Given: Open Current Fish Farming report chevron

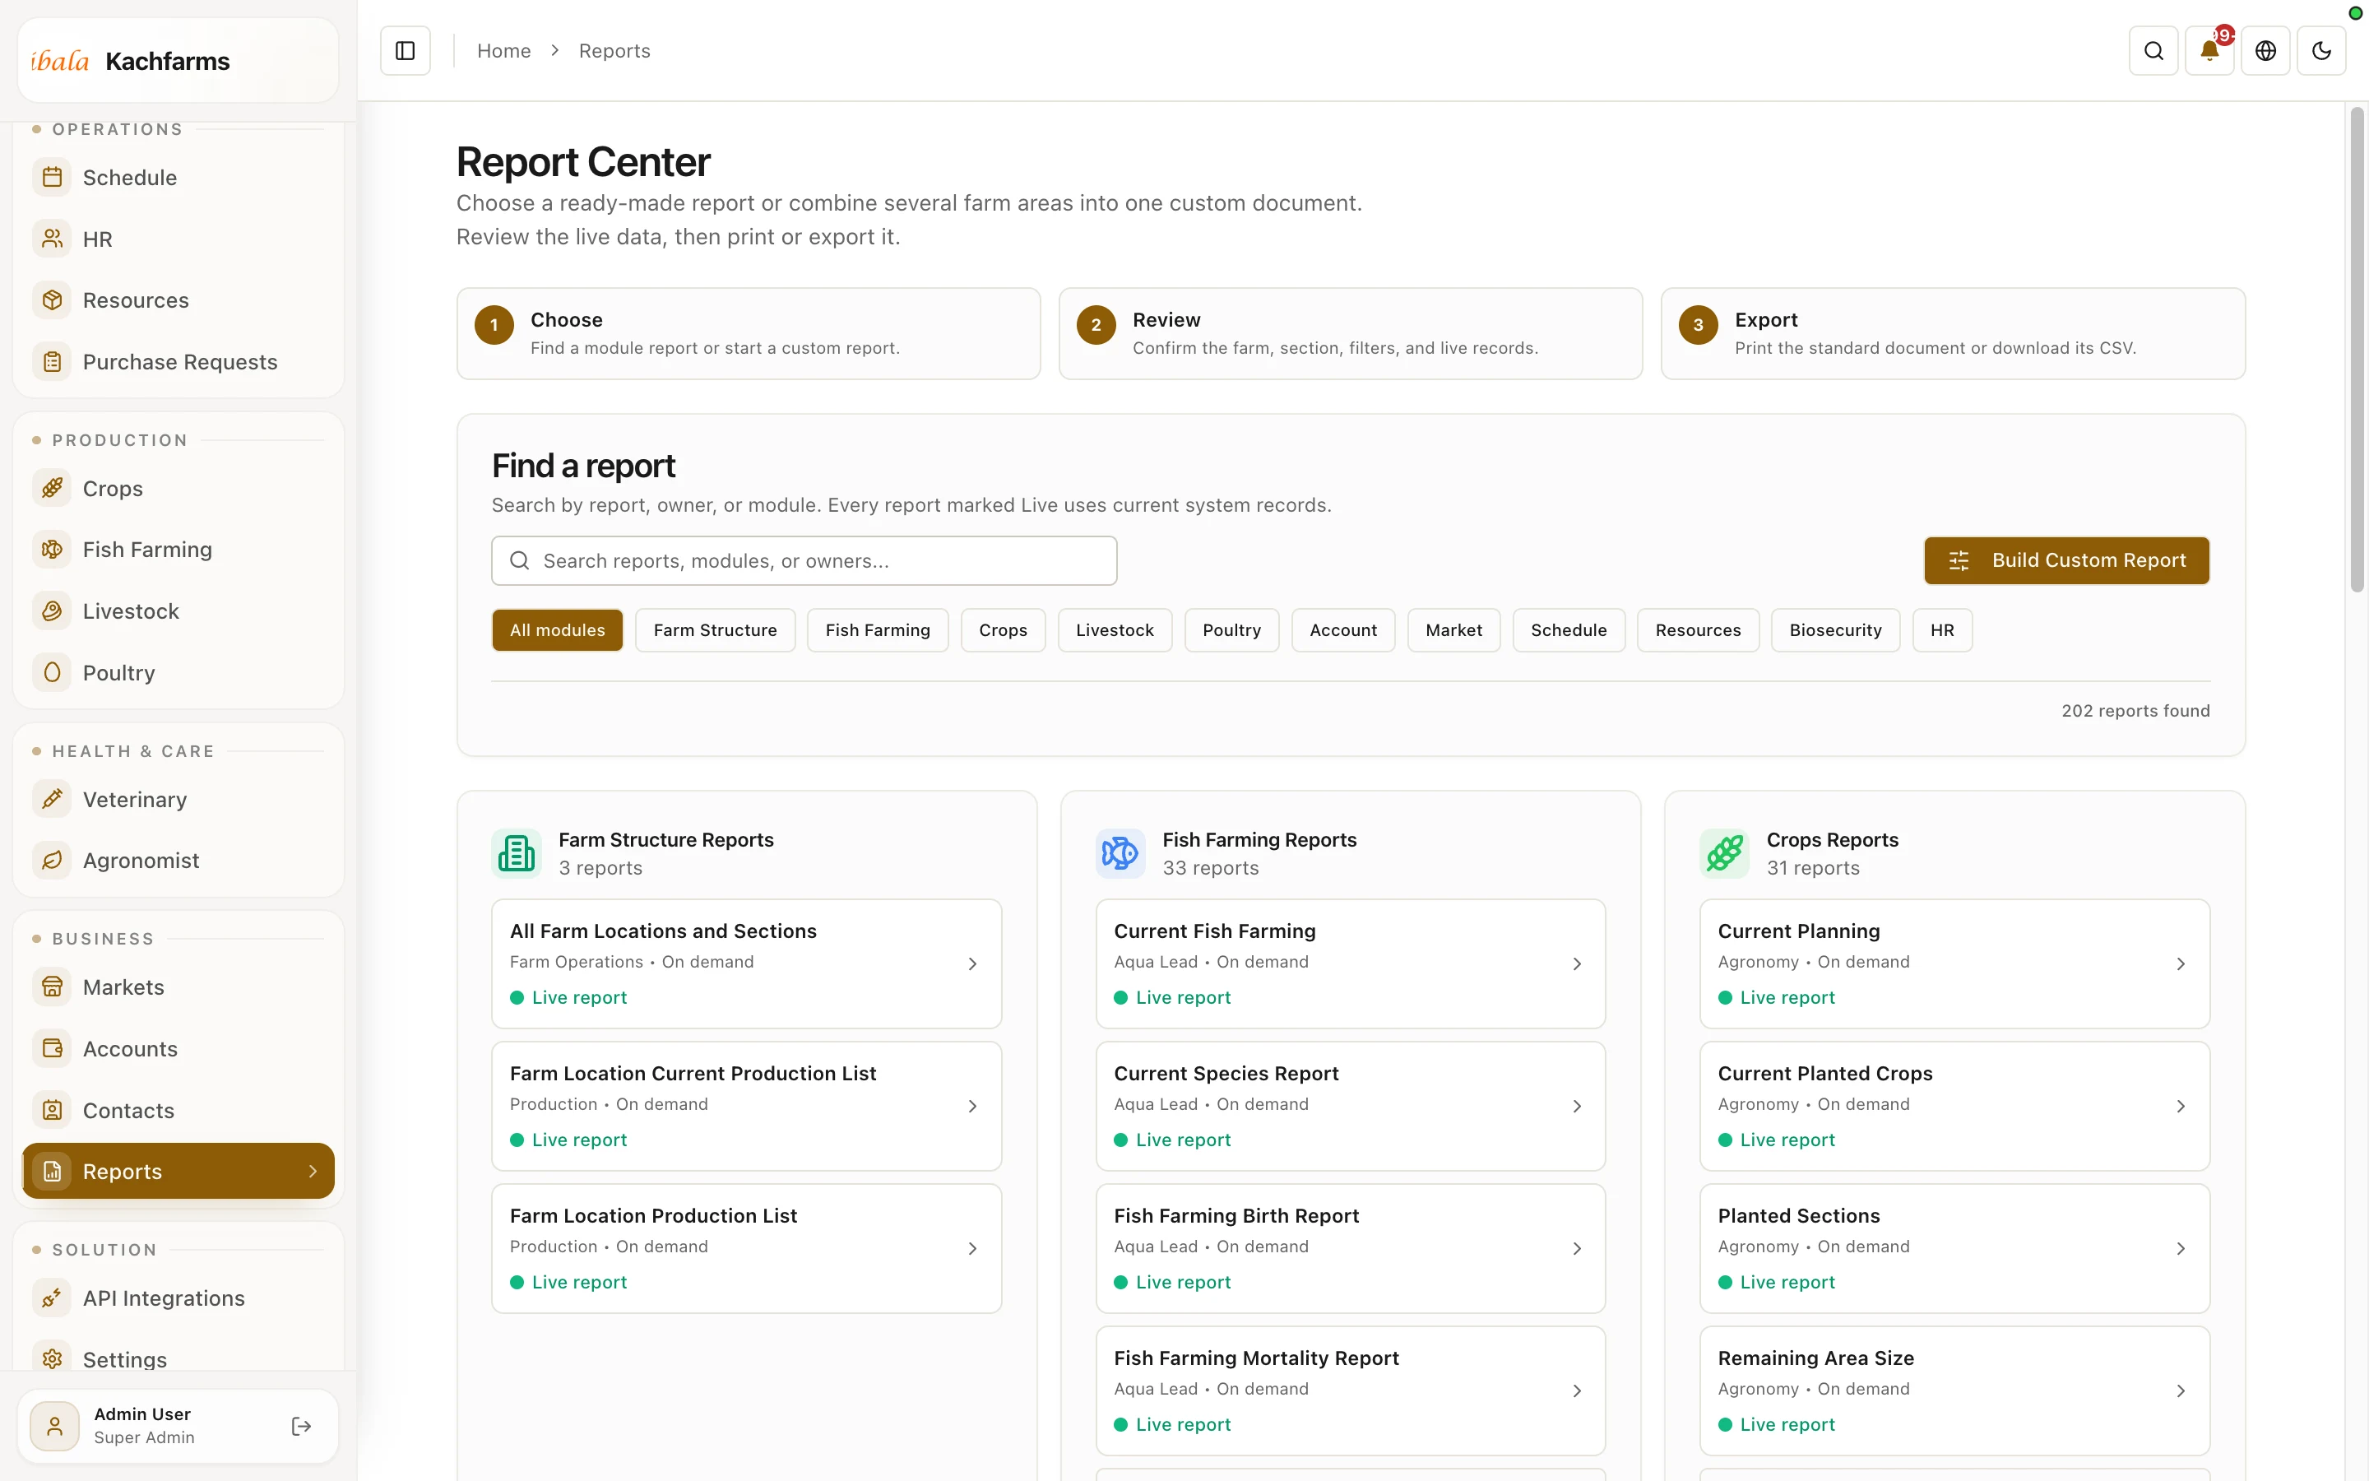Looking at the screenshot, I should tap(1576, 963).
